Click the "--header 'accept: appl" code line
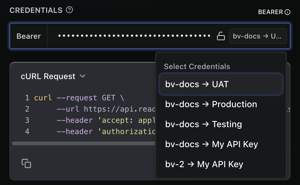Image resolution: width=300 pixels, height=185 pixels. pyautogui.click(x=106, y=120)
